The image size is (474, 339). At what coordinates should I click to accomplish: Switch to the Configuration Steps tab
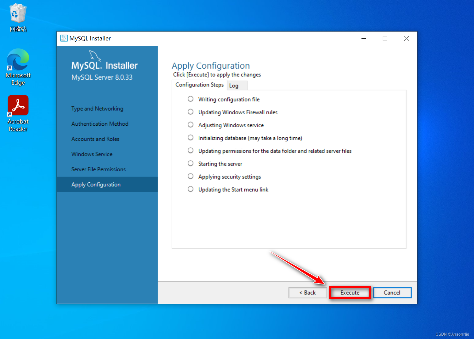(199, 85)
